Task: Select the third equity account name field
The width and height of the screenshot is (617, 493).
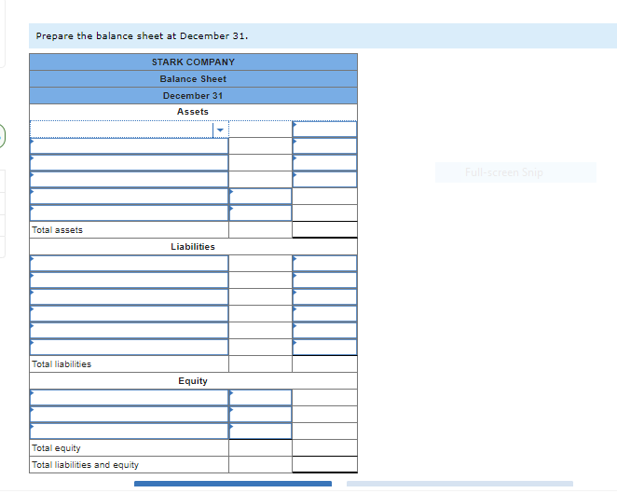Action: pos(129,431)
